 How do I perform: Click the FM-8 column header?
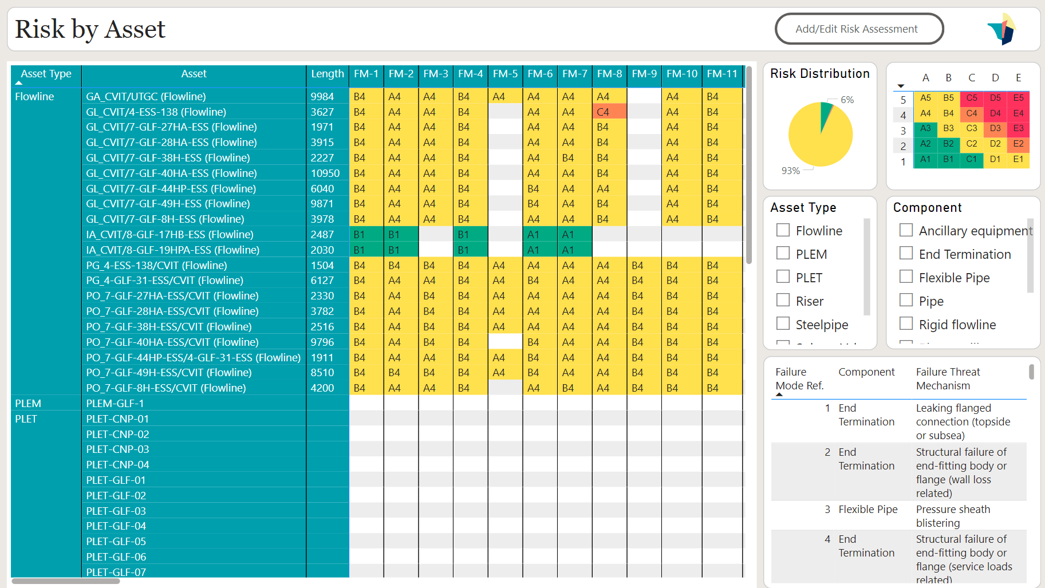(609, 74)
